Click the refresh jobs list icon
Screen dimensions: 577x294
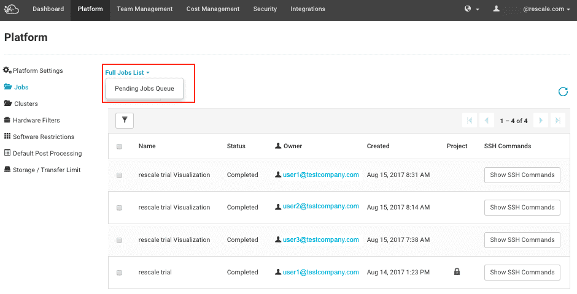pyautogui.click(x=562, y=92)
